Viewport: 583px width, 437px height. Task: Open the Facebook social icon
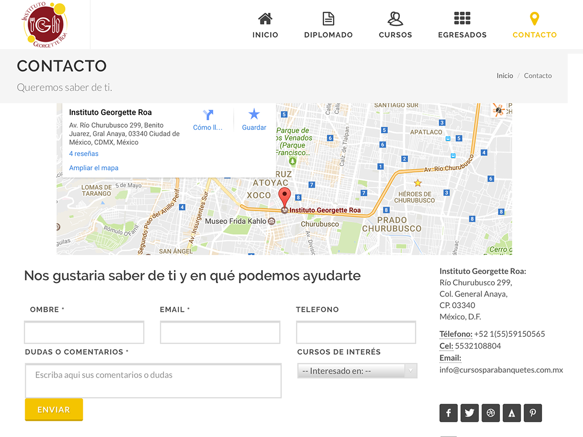click(x=449, y=413)
